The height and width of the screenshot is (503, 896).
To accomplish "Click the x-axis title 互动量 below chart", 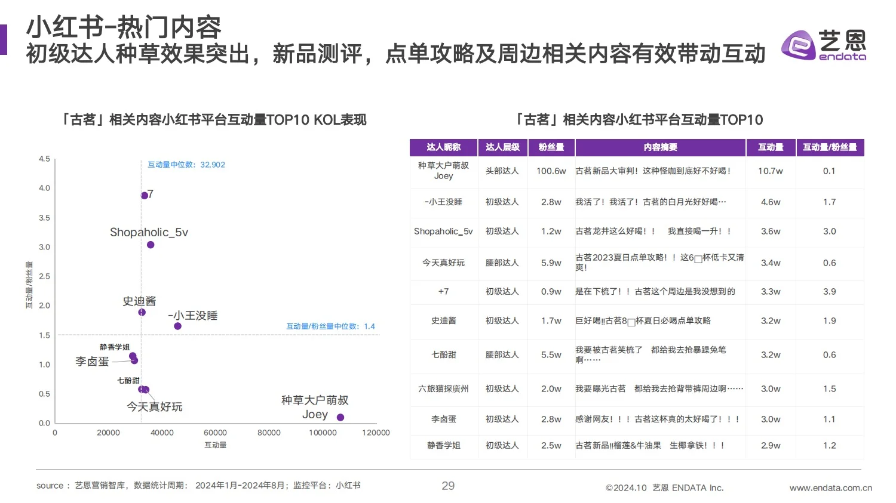I will pyautogui.click(x=215, y=445).
